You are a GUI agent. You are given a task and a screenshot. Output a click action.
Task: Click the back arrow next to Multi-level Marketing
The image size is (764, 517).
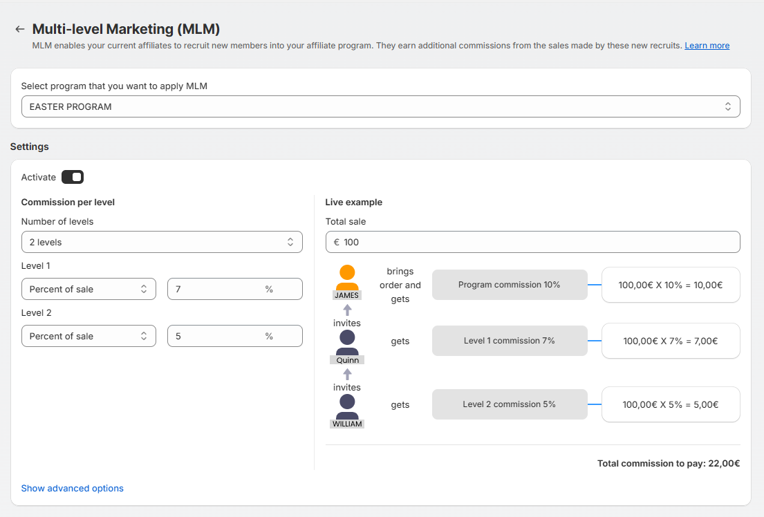(19, 30)
